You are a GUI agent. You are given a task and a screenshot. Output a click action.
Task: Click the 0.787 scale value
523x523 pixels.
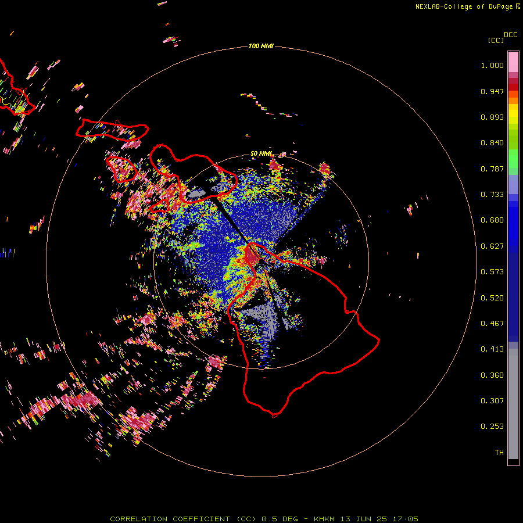[492, 169]
